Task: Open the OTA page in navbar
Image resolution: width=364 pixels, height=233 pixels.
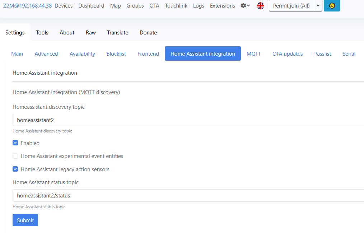Action: [154, 6]
